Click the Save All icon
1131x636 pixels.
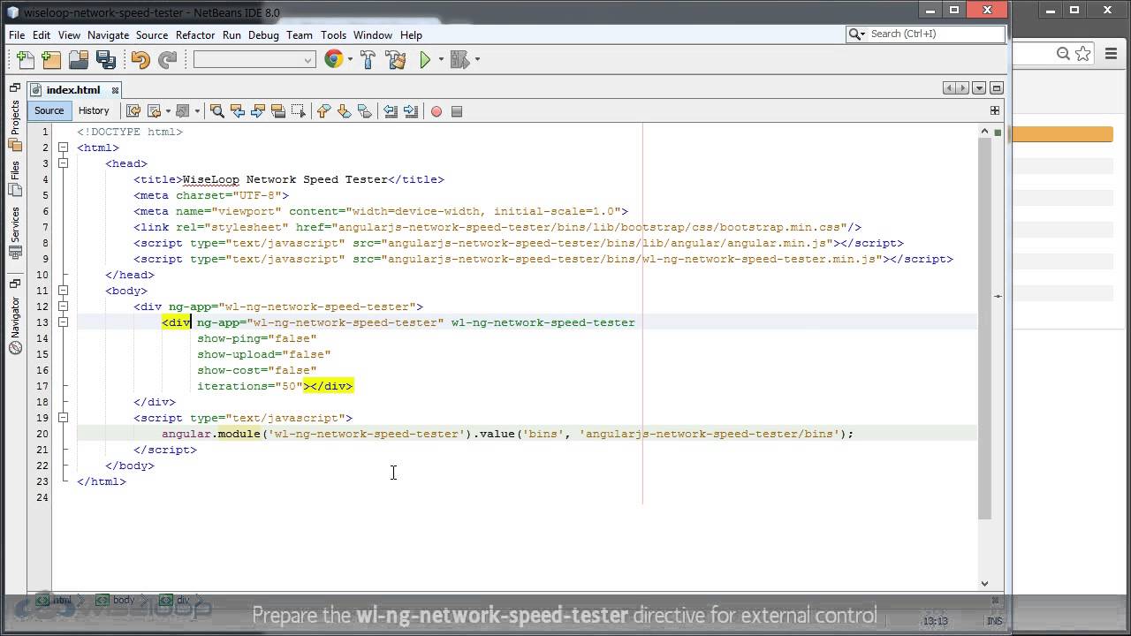[106, 59]
